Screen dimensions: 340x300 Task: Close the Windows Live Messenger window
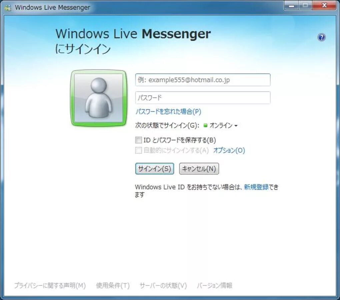coord(324,5)
